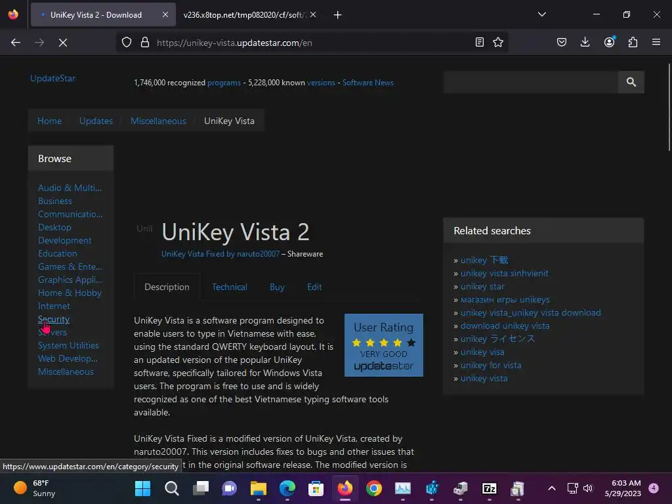The height and width of the screenshot is (504, 672).
Task: Open the volume speaker tray icon
Action: pos(588,488)
